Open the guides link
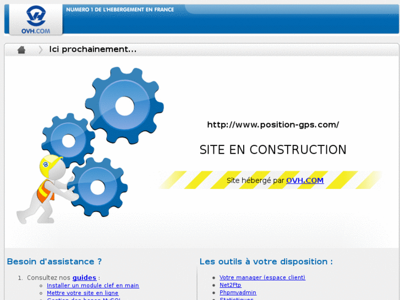The image size is (400, 300). (84, 277)
